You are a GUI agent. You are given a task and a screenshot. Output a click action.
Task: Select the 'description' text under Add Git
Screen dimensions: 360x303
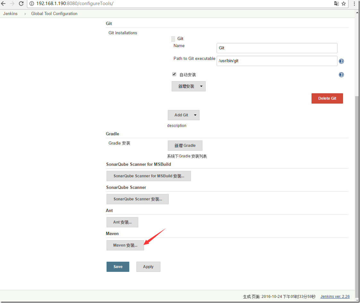(177, 126)
